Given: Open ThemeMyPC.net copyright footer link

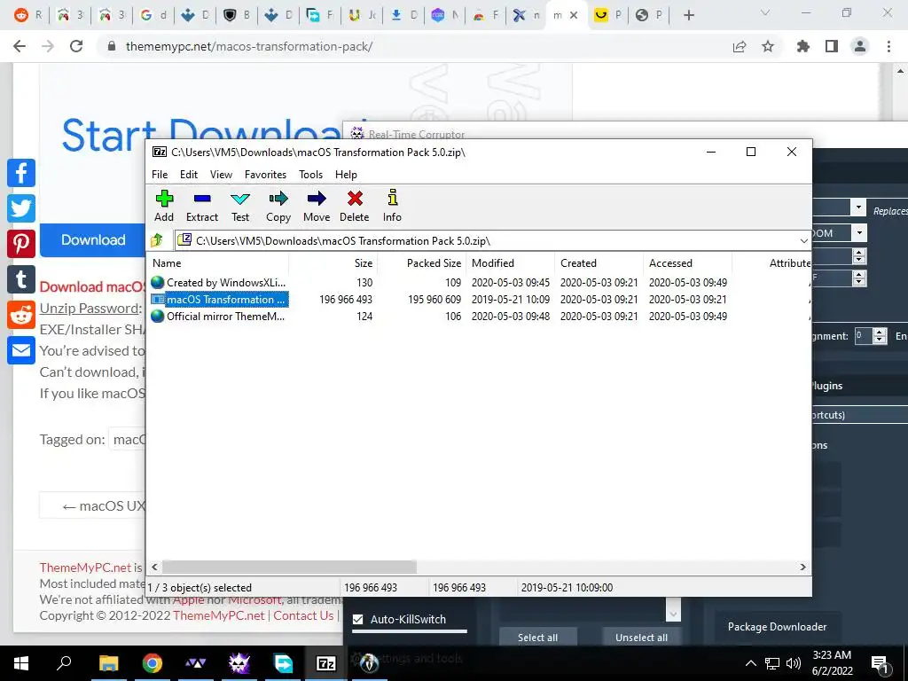Looking at the screenshot, I should point(218,615).
